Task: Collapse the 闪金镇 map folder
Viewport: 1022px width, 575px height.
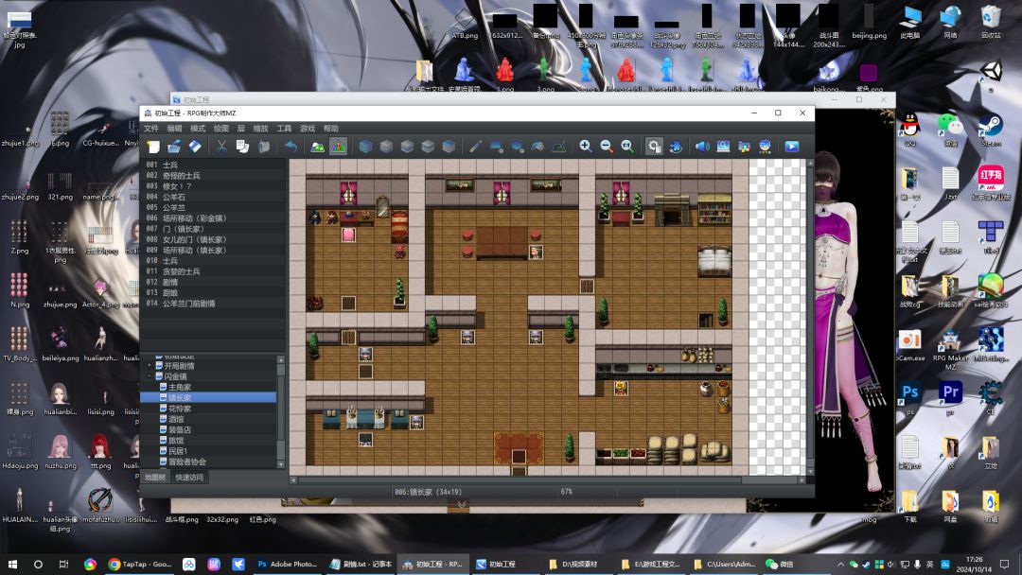Action: tap(150, 376)
